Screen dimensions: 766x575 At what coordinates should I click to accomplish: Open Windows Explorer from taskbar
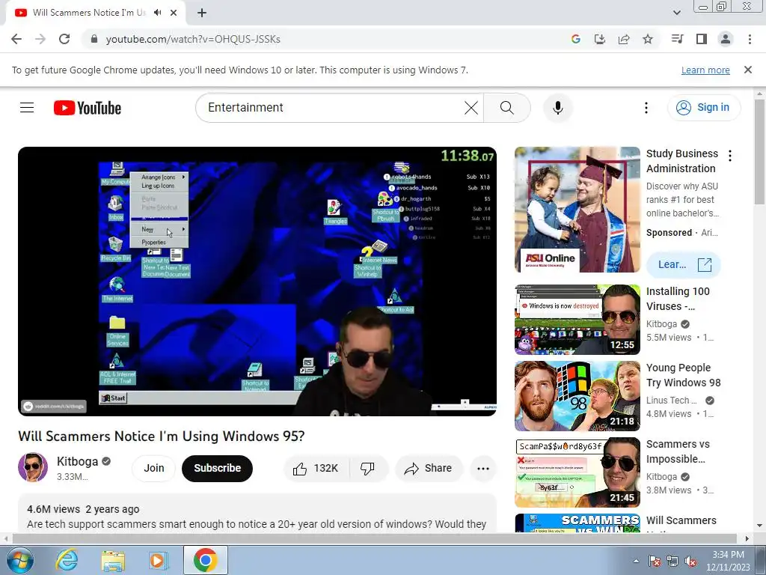point(113,560)
